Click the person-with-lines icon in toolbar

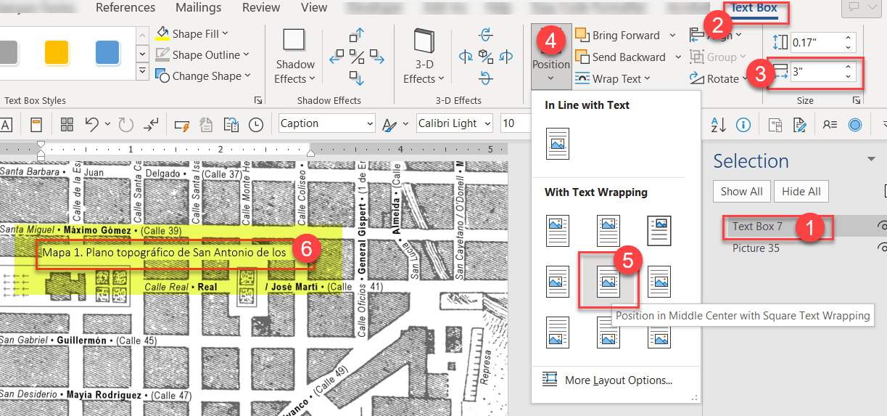point(830,124)
